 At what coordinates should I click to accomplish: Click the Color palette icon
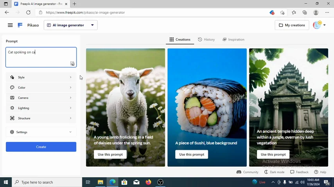click(x=12, y=87)
